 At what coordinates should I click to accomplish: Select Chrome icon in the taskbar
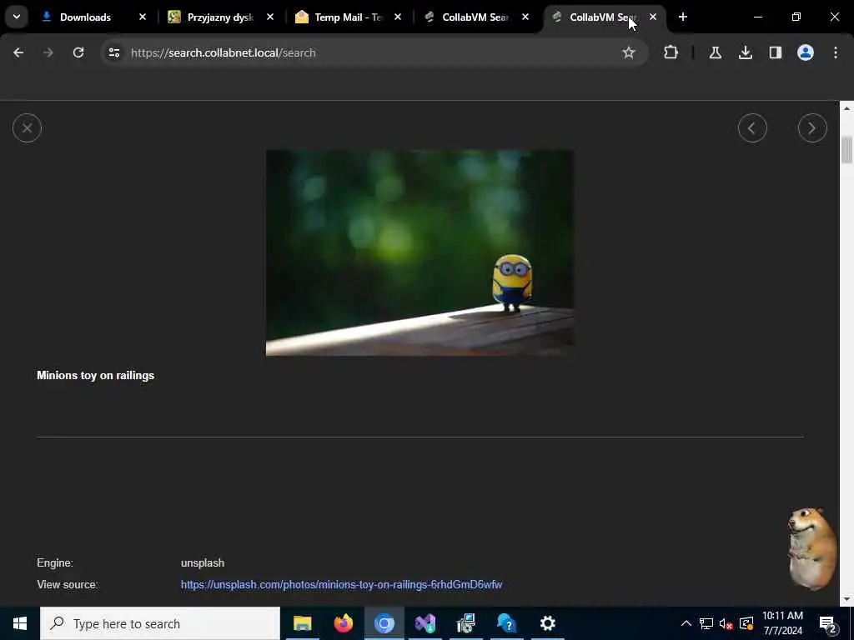(384, 623)
